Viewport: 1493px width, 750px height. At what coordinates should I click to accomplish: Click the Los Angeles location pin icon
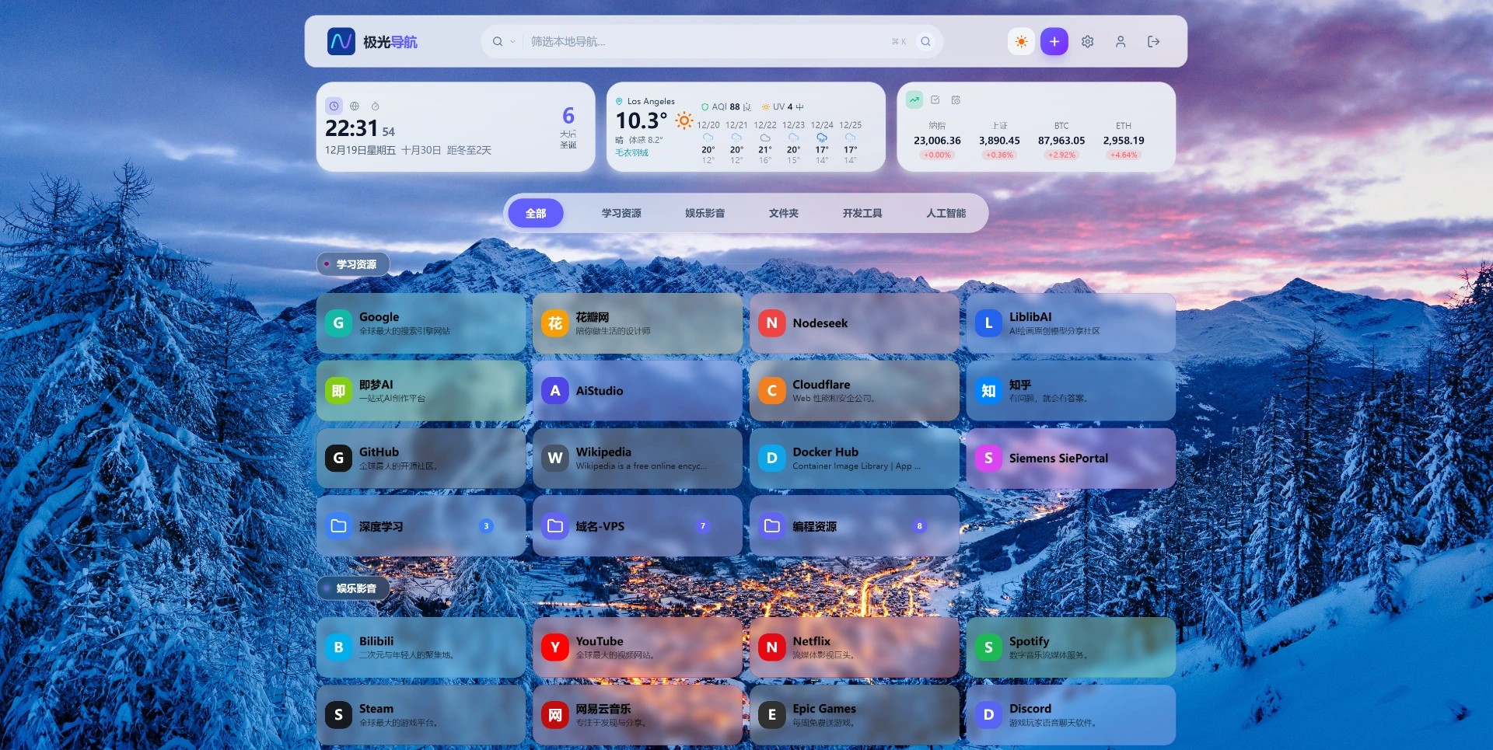click(619, 102)
